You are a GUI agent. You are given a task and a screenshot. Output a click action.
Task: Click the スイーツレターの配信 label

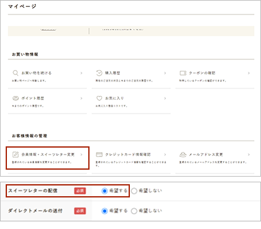coord(33,191)
